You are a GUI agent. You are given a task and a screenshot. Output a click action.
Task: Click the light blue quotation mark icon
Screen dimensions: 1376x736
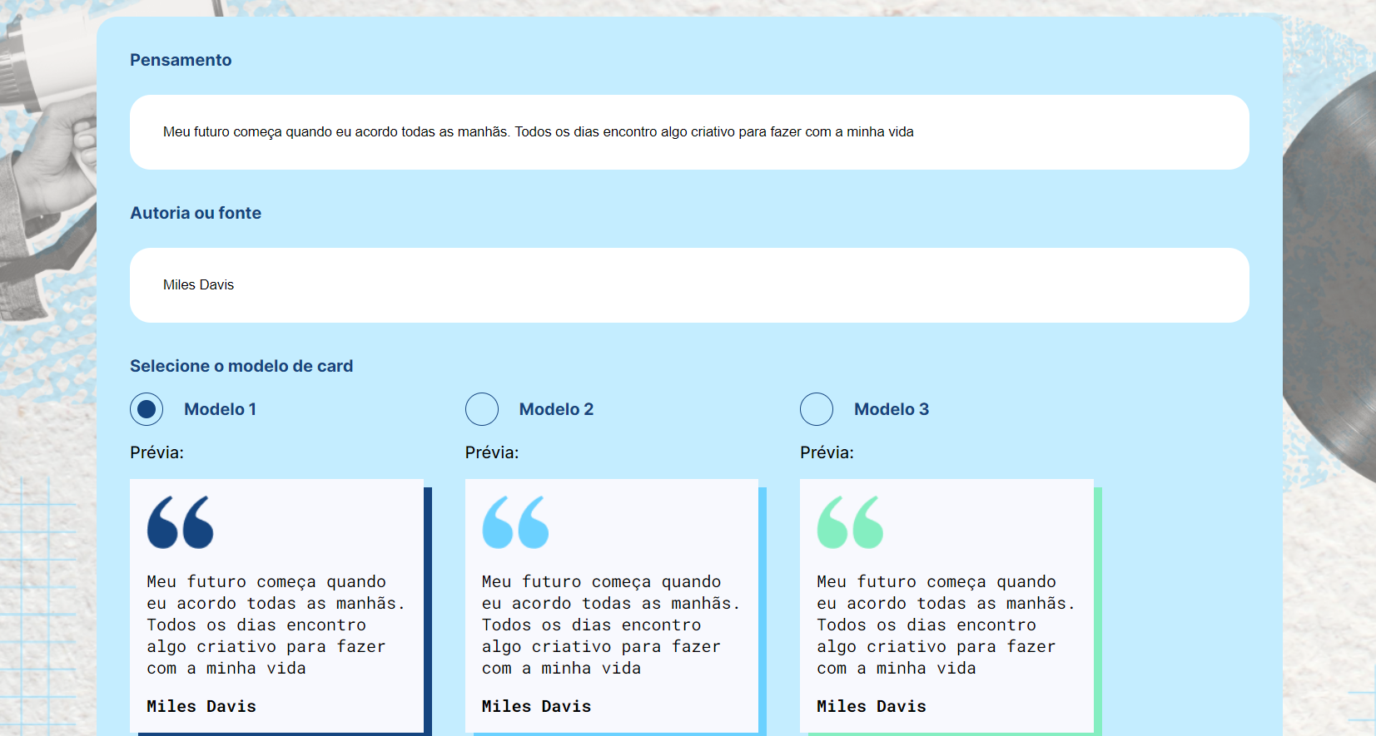[515, 522]
